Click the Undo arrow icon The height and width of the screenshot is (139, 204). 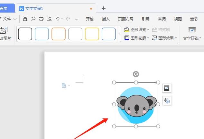57,19
